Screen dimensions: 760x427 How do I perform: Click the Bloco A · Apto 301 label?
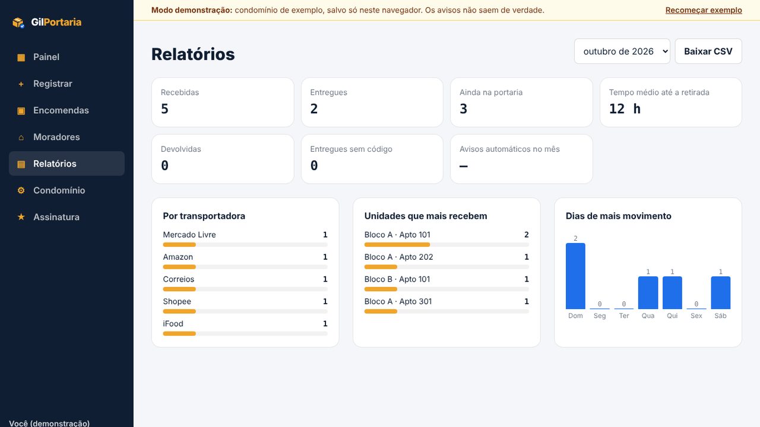398,301
